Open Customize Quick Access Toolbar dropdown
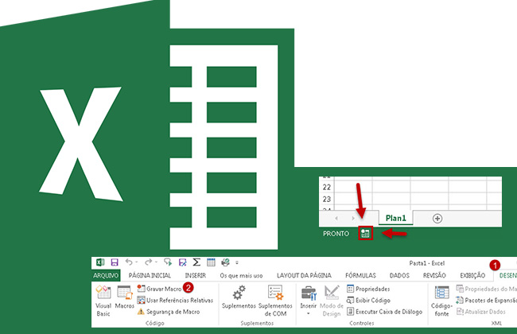The height and width of the screenshot is (334, 517). (x=237, y=262)
